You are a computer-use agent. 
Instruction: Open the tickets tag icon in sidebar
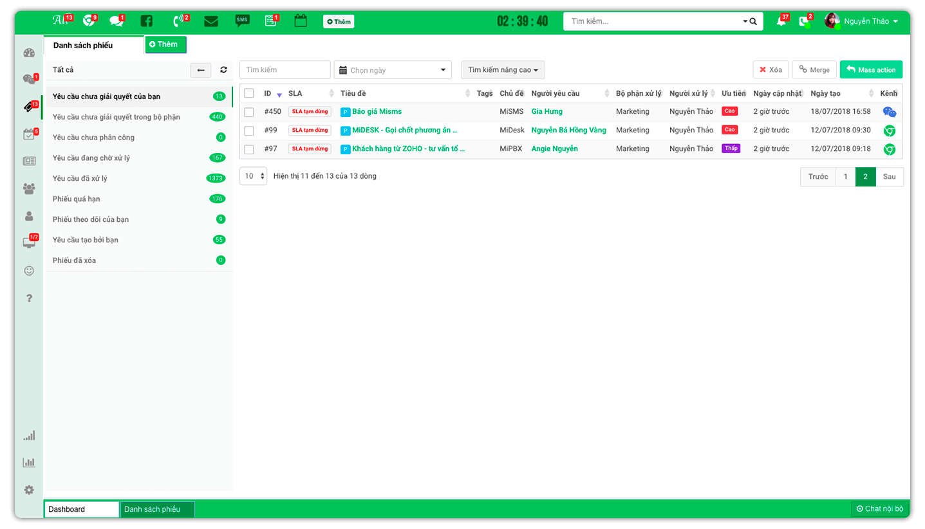click(x=29, y=107)
